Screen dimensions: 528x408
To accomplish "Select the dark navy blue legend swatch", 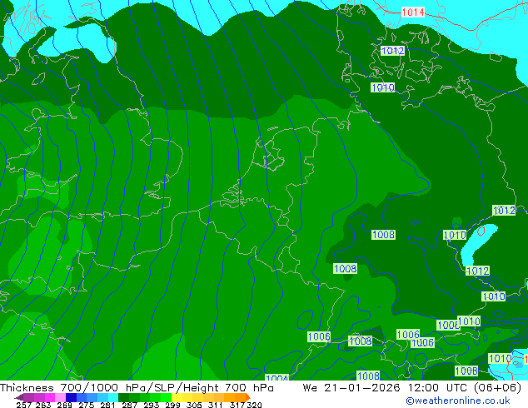I will pyautogui.click(x=71, y=397).
